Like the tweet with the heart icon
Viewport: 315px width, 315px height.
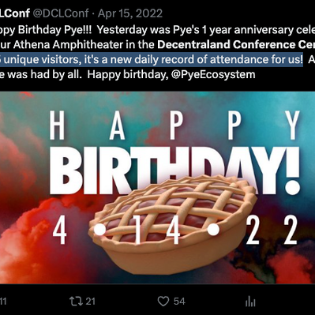click(163, 301)
